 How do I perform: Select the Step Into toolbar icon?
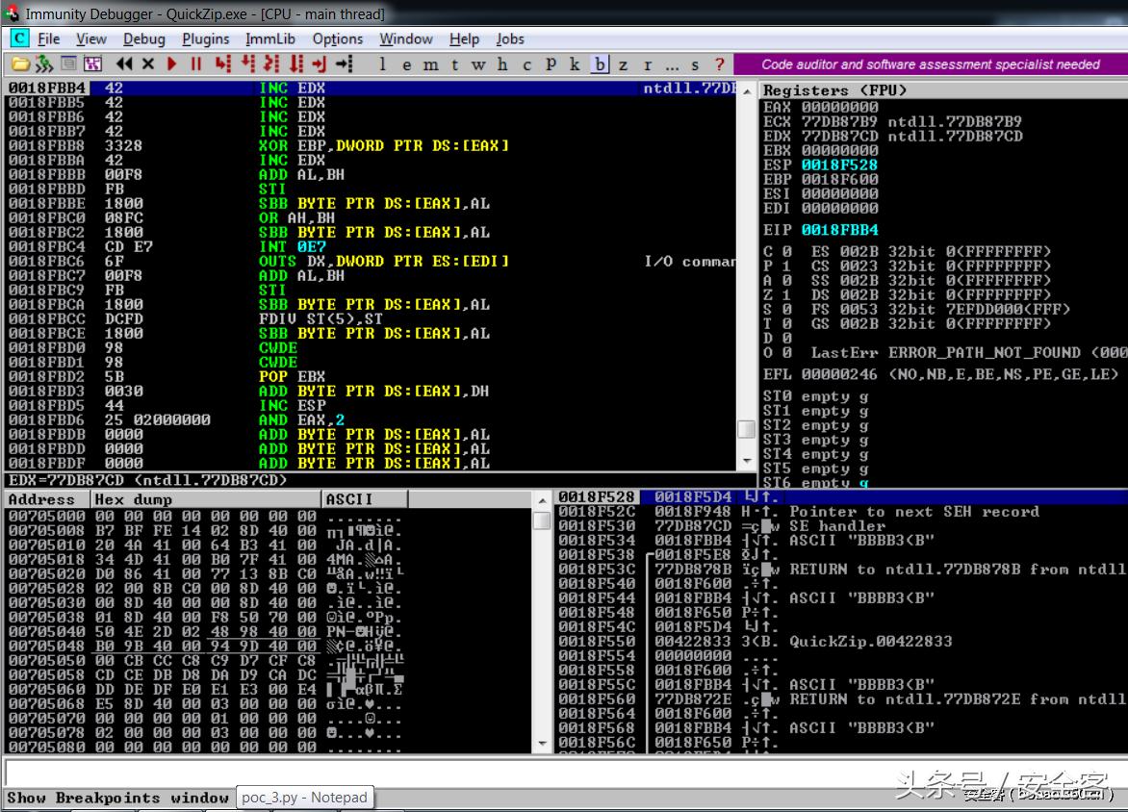click(x=223, y=63)
